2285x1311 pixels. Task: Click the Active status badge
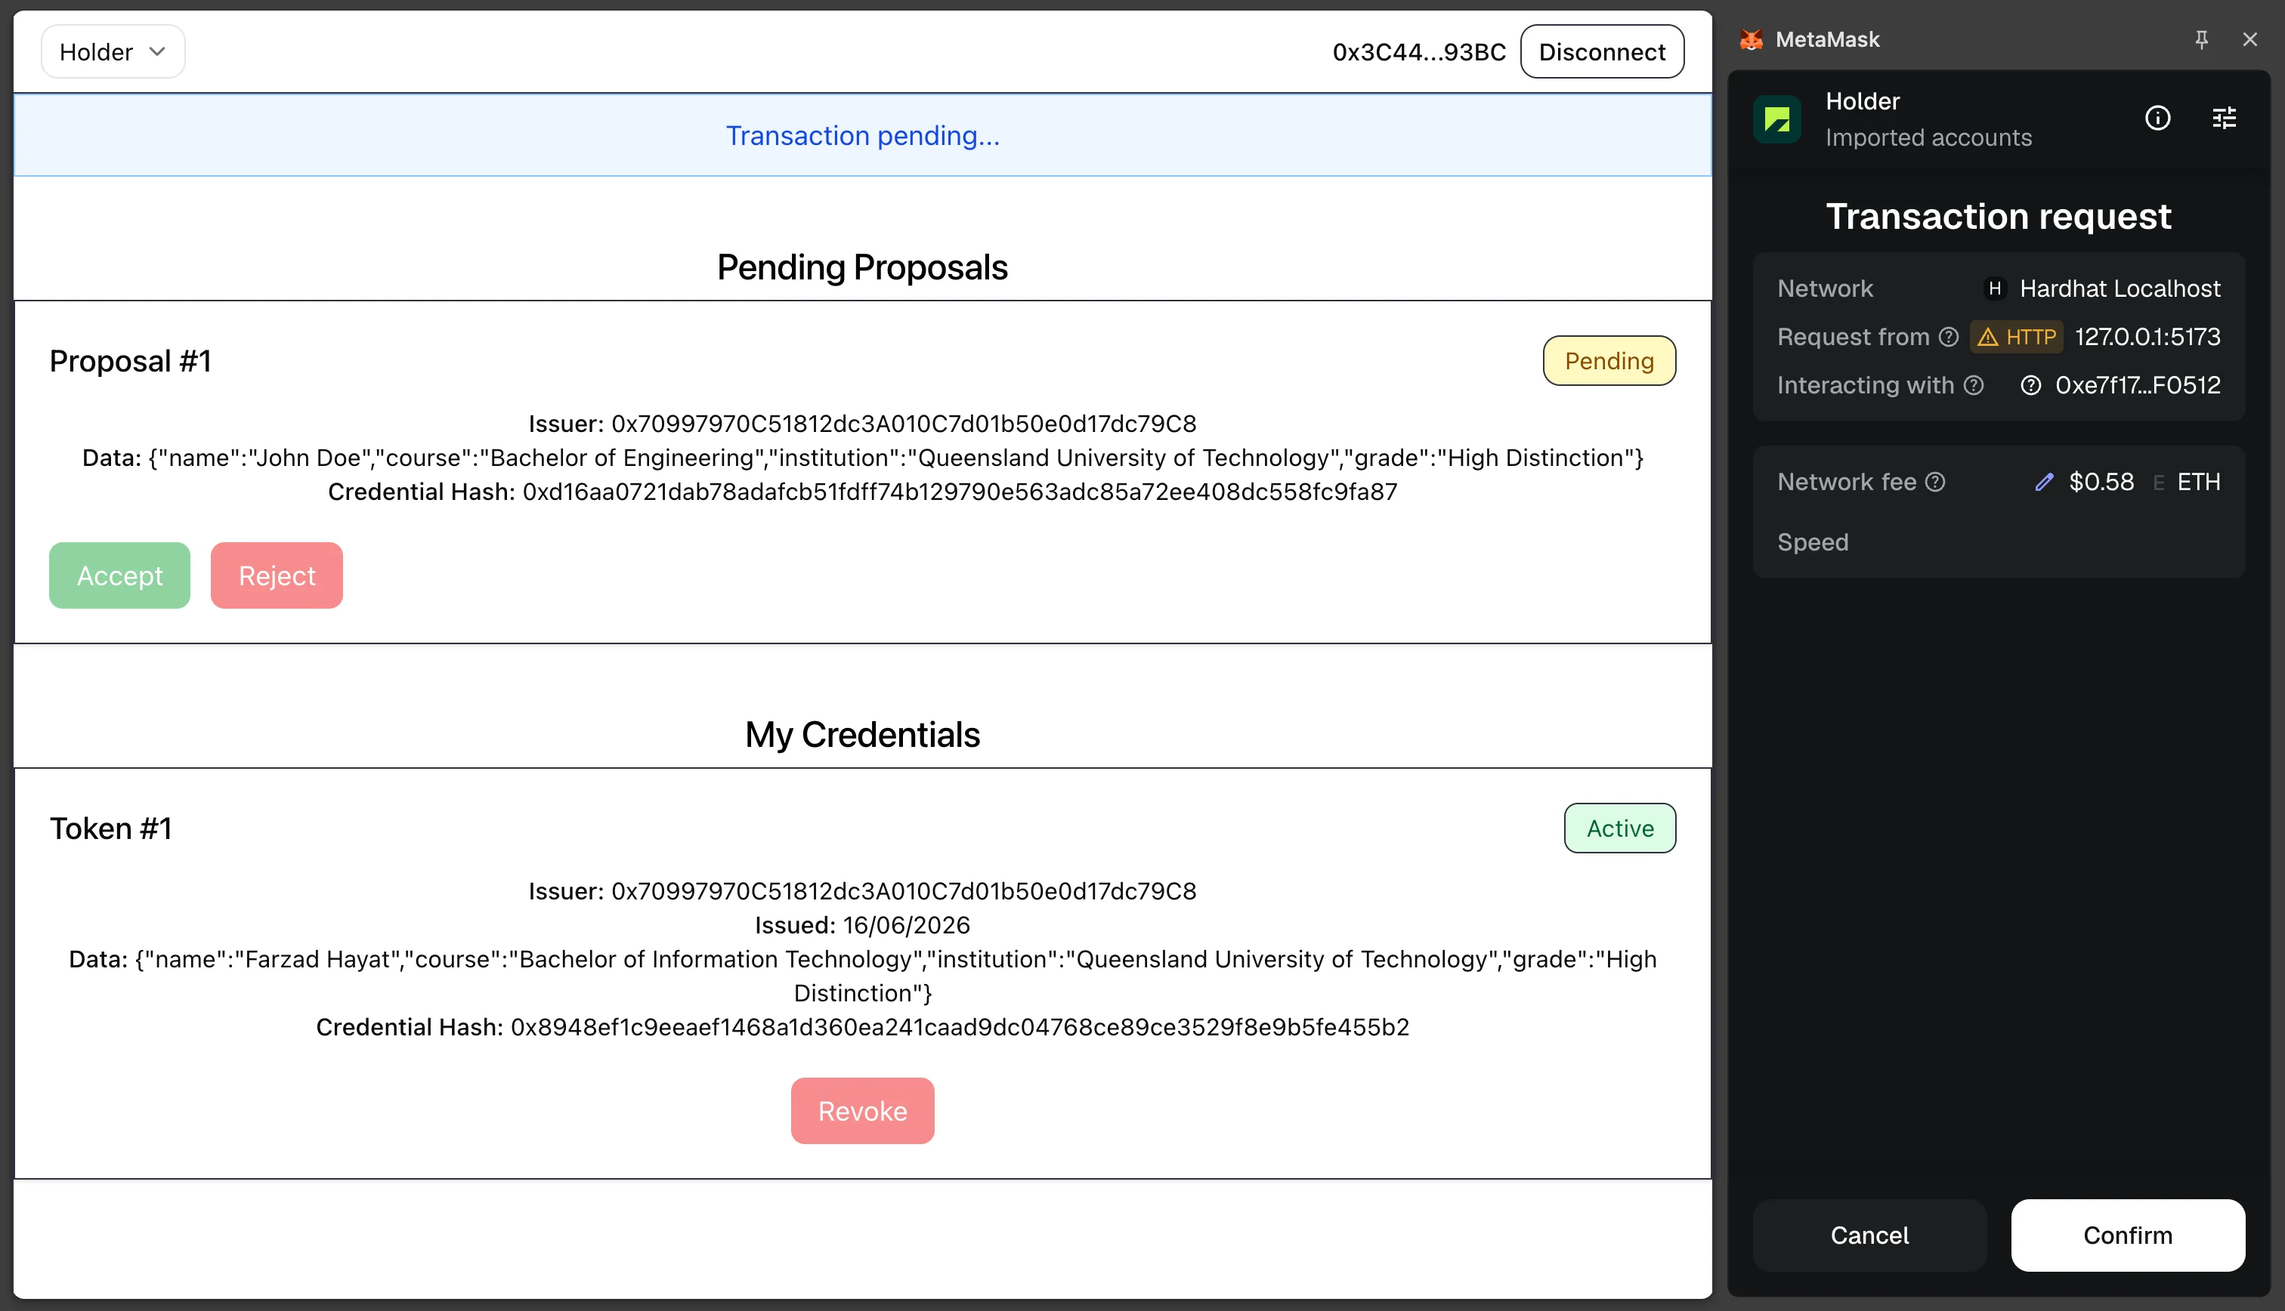pyautogui.click(x=1619, y=828)
